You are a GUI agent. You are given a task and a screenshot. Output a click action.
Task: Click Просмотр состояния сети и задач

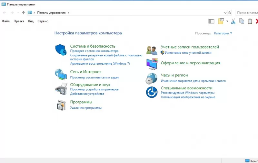(94, 77)
